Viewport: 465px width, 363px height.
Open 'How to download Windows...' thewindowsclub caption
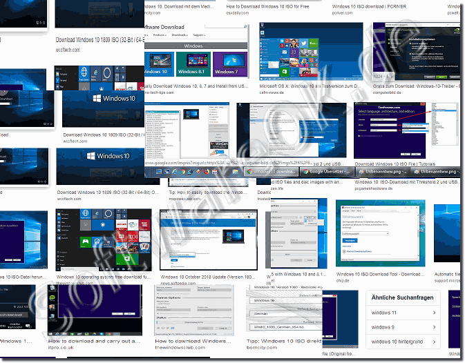[x=193, y=341]
